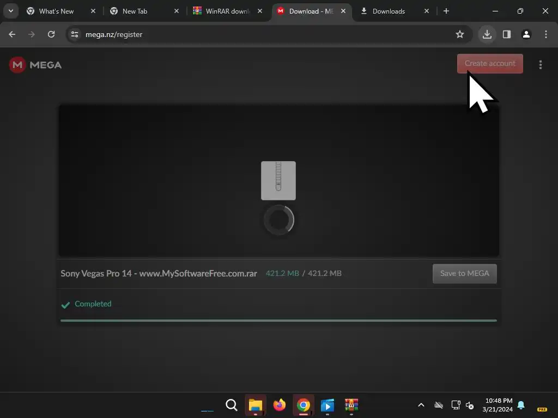This screenshot has height=418, width=558.
Task: Minimize the Chrome window
Action: [x=495, y=11]
